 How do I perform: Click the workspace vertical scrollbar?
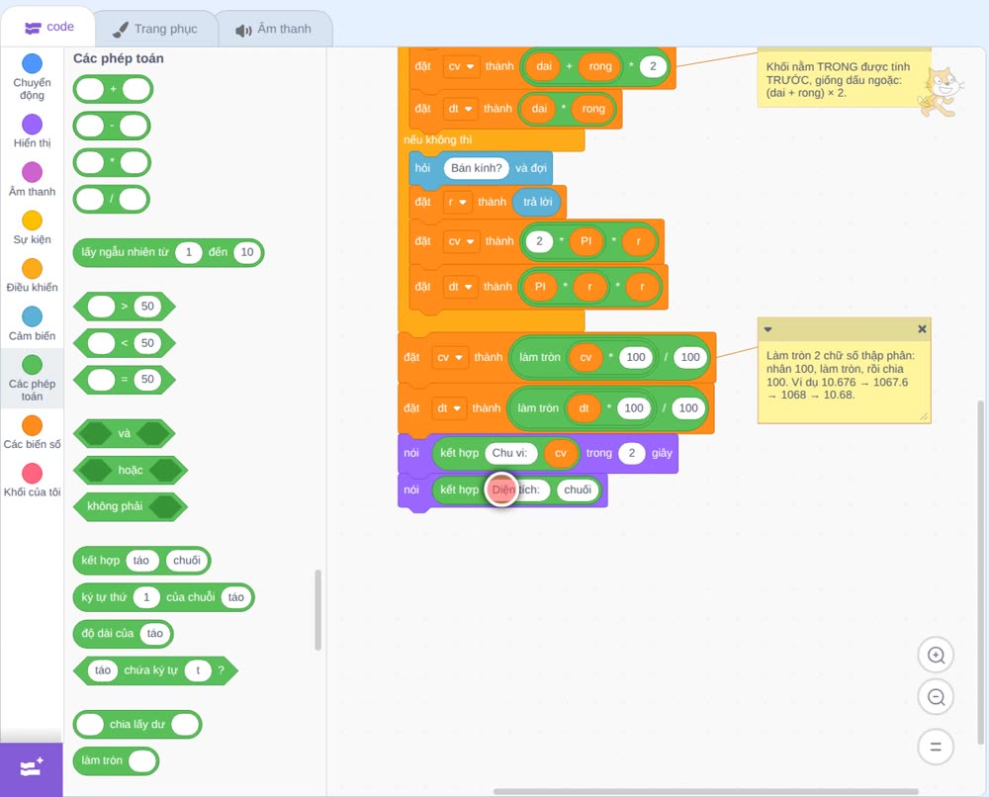[x=981, y=573]
